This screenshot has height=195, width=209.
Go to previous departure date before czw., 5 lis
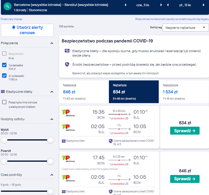tap(125, 5)
